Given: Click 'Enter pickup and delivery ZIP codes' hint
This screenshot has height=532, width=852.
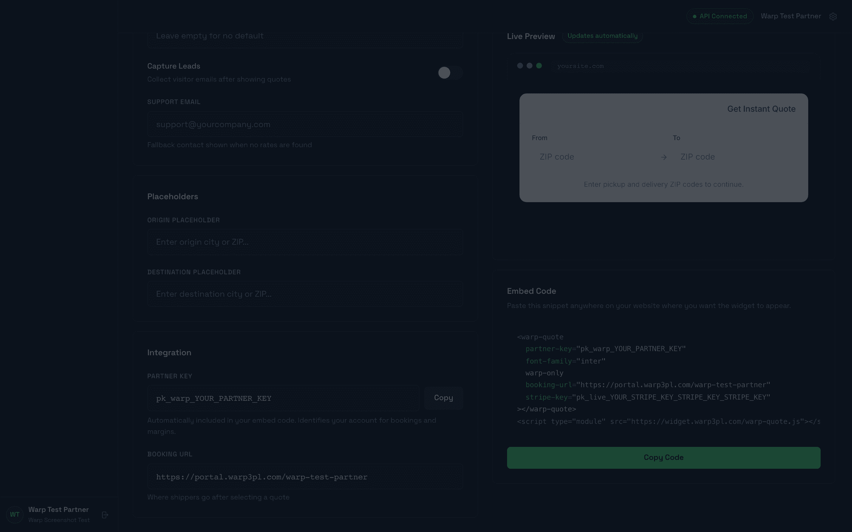Looking at the screenshot, I should 663,184.
